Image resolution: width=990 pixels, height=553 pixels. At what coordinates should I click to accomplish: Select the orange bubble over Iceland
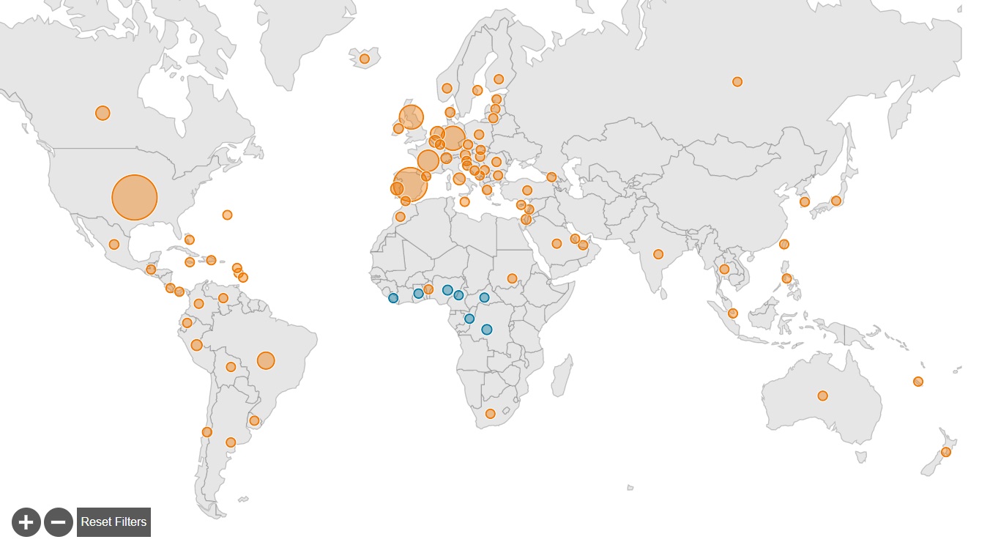pos(365,59)
